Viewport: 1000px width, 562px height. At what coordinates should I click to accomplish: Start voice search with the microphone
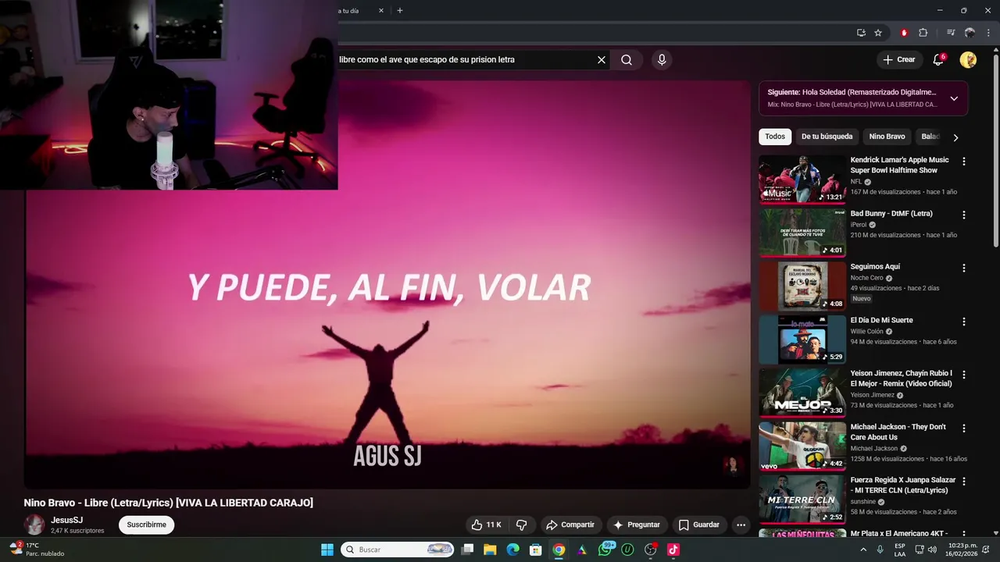pos(662,59)
